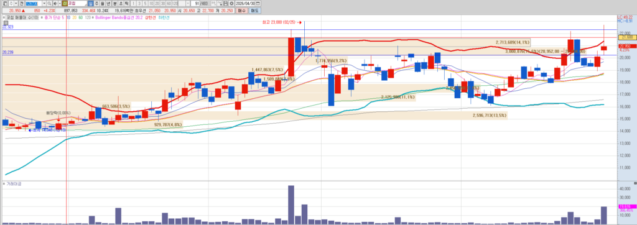
Task: Click the 22,323 horizontal line label
Action: (7, 27)
